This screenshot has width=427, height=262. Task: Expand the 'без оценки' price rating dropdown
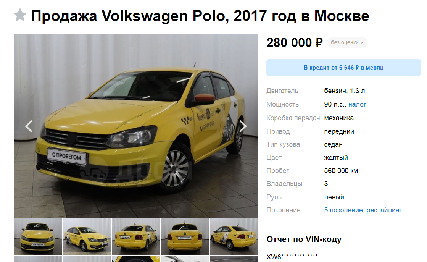[347, 42]
